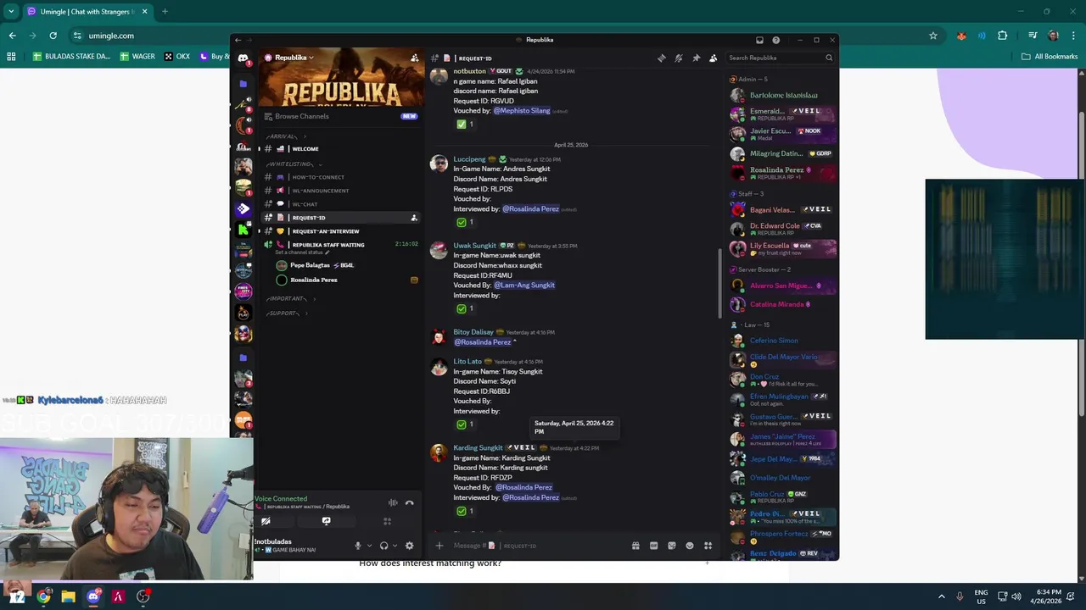The width and height of the screenshot is (1086, 610).
Task: Open attachment plus button in message bar
Action: (439, 546)
